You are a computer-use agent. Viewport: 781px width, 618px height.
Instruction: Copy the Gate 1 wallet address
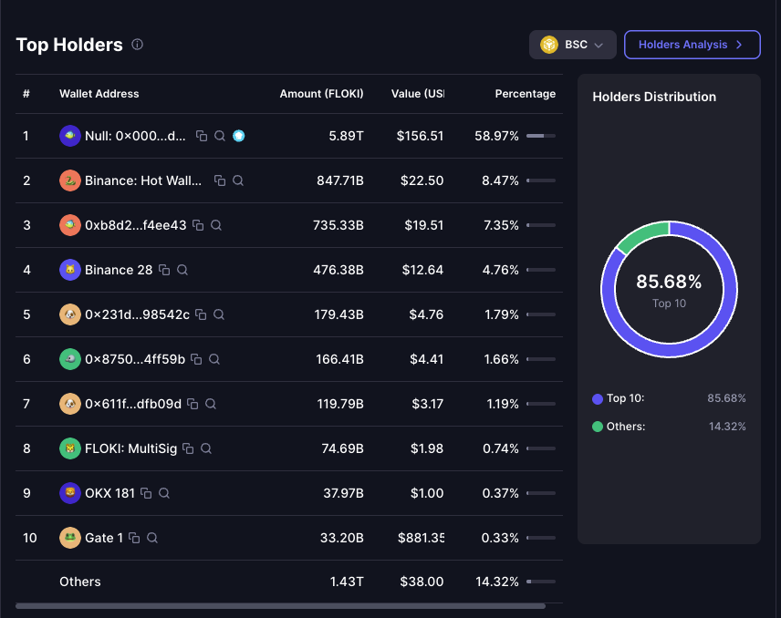coord(134,538)
